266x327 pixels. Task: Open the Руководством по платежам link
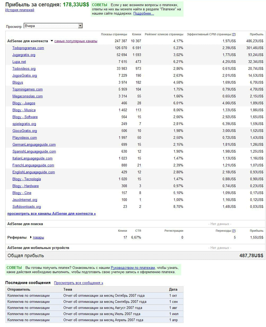(133, 268)
